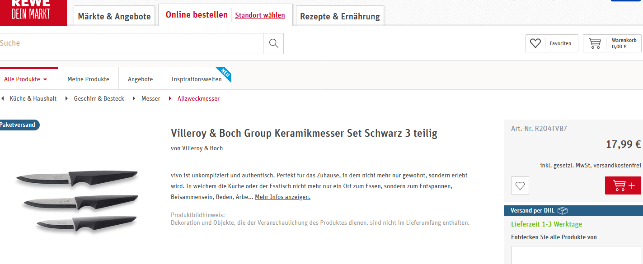Open the Angebote menu item

[140, 79]
